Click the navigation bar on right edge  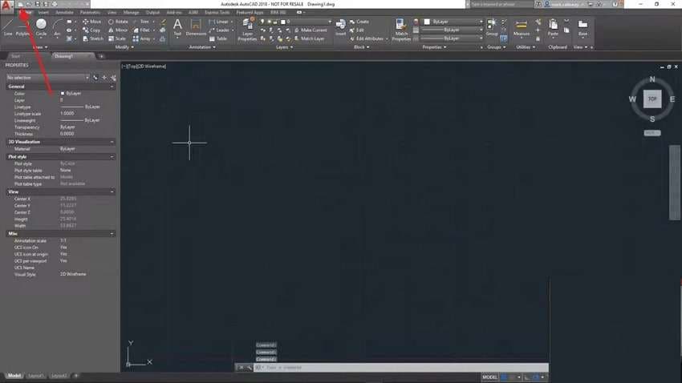674,183
